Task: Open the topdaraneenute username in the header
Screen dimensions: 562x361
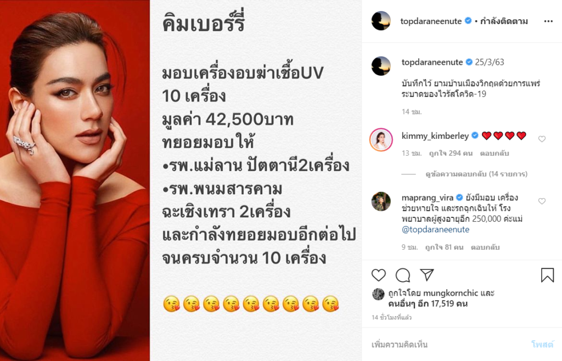Action: click(x=431, y=21)
